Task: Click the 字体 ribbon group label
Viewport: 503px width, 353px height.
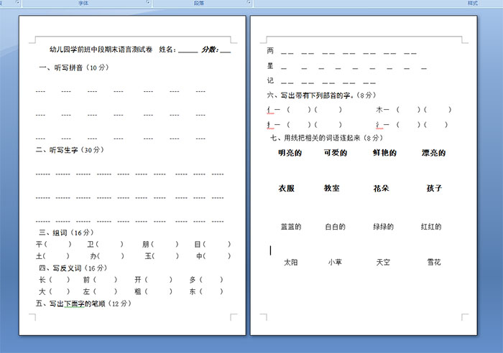Action: [x=83, y=3]
